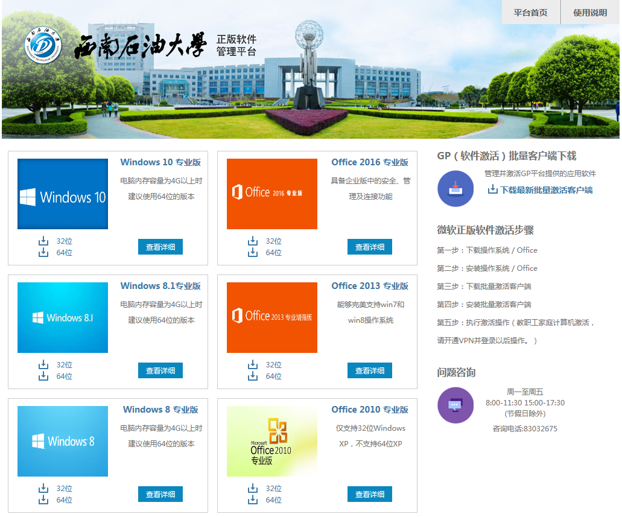This screenshot has height=517, width=622.
Task: Click the Office 2013 32位 download icon
Action: (x=253, y=364)
